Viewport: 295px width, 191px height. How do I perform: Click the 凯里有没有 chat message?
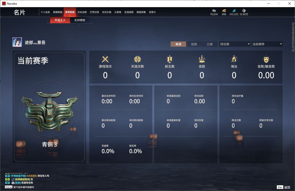click(27, 183)
